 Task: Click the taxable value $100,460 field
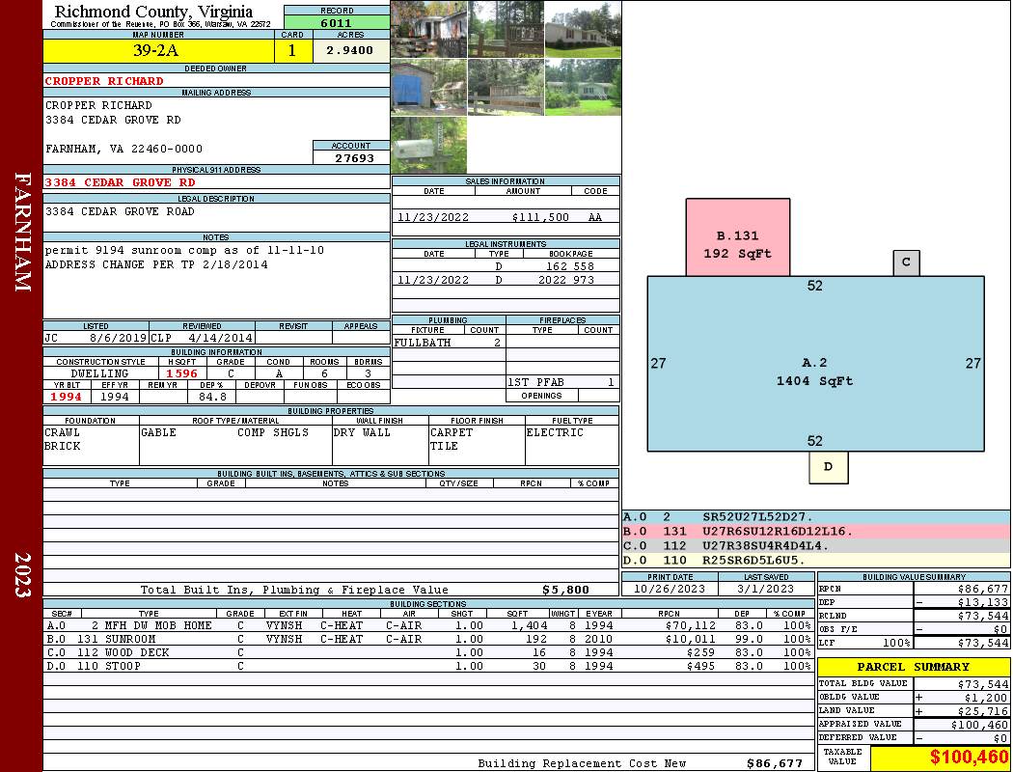tap(940, 757)
